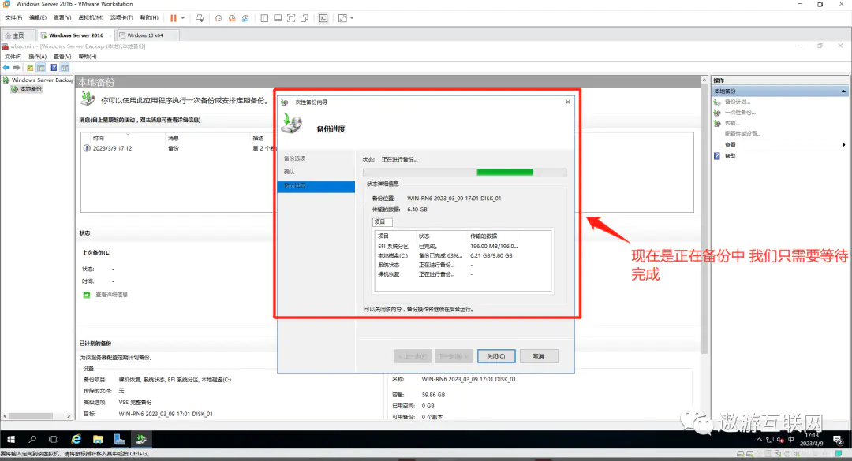Click the up-one-level folder icon
The width and height of the screenshot is (852, 461).
(x=30, y=68)
